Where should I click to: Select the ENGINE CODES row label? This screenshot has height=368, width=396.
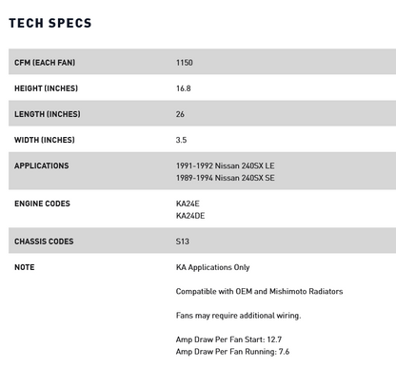42,203
